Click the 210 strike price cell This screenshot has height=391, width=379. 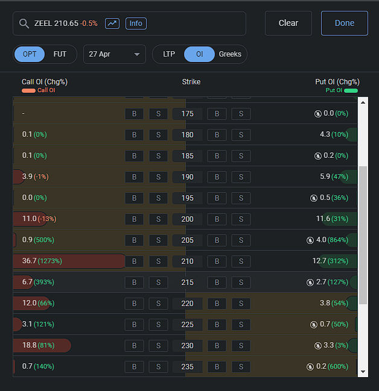tap(187, 261)
